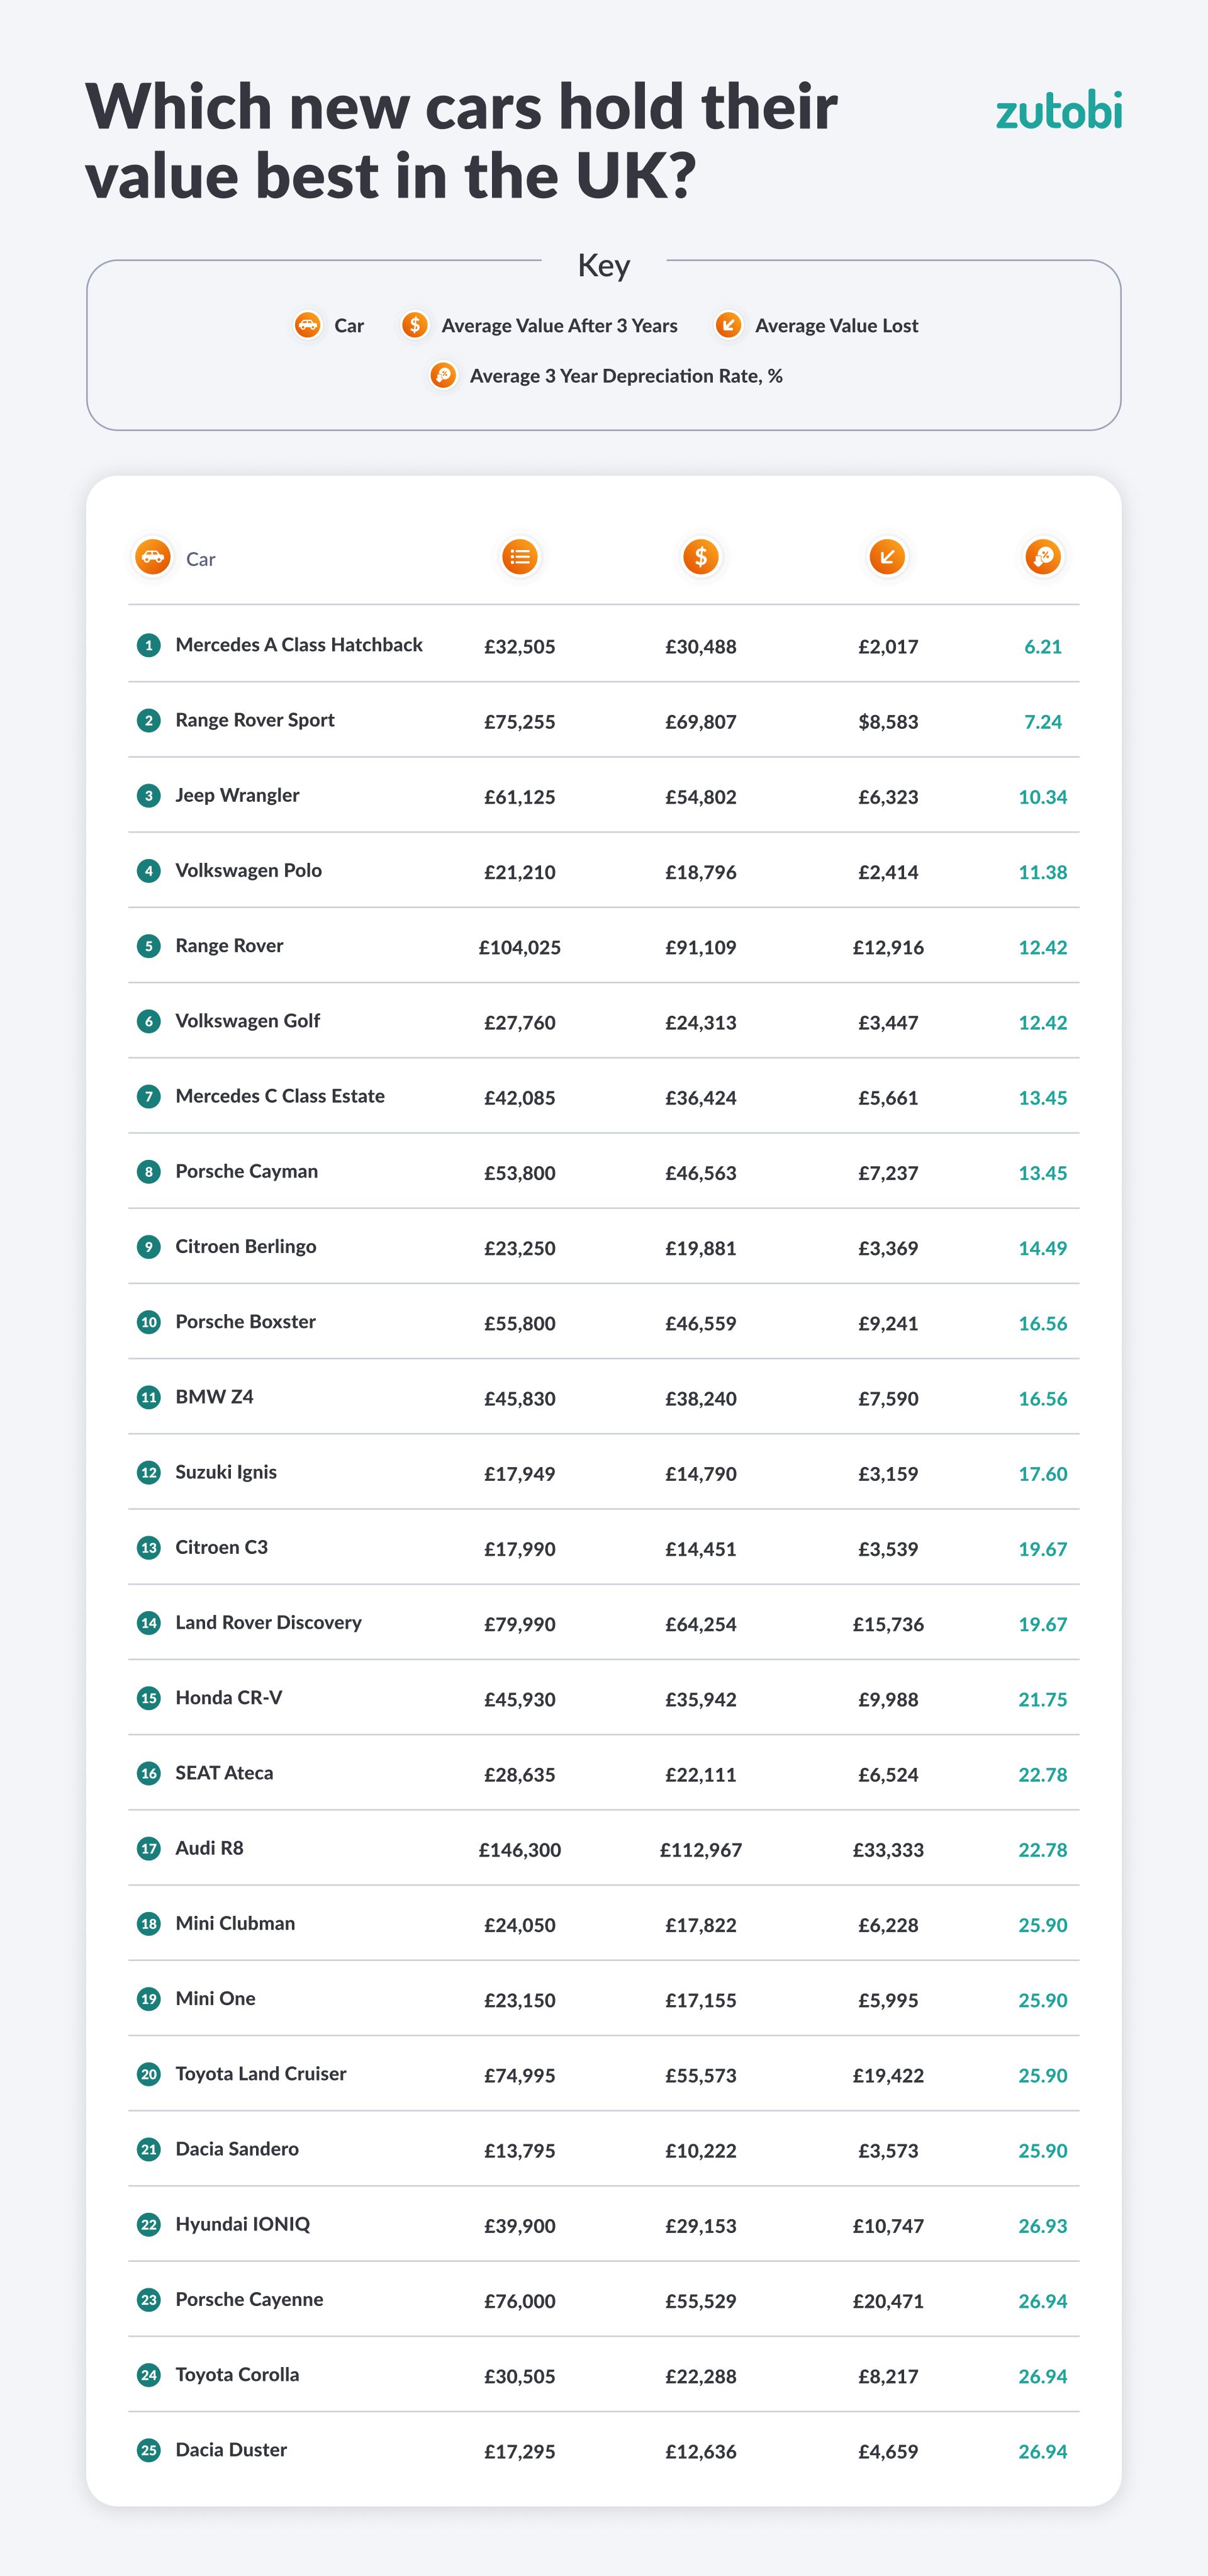The image size is (1208, 2576).
Task: Click the rank 1 number badge
Action: (149, 645)
